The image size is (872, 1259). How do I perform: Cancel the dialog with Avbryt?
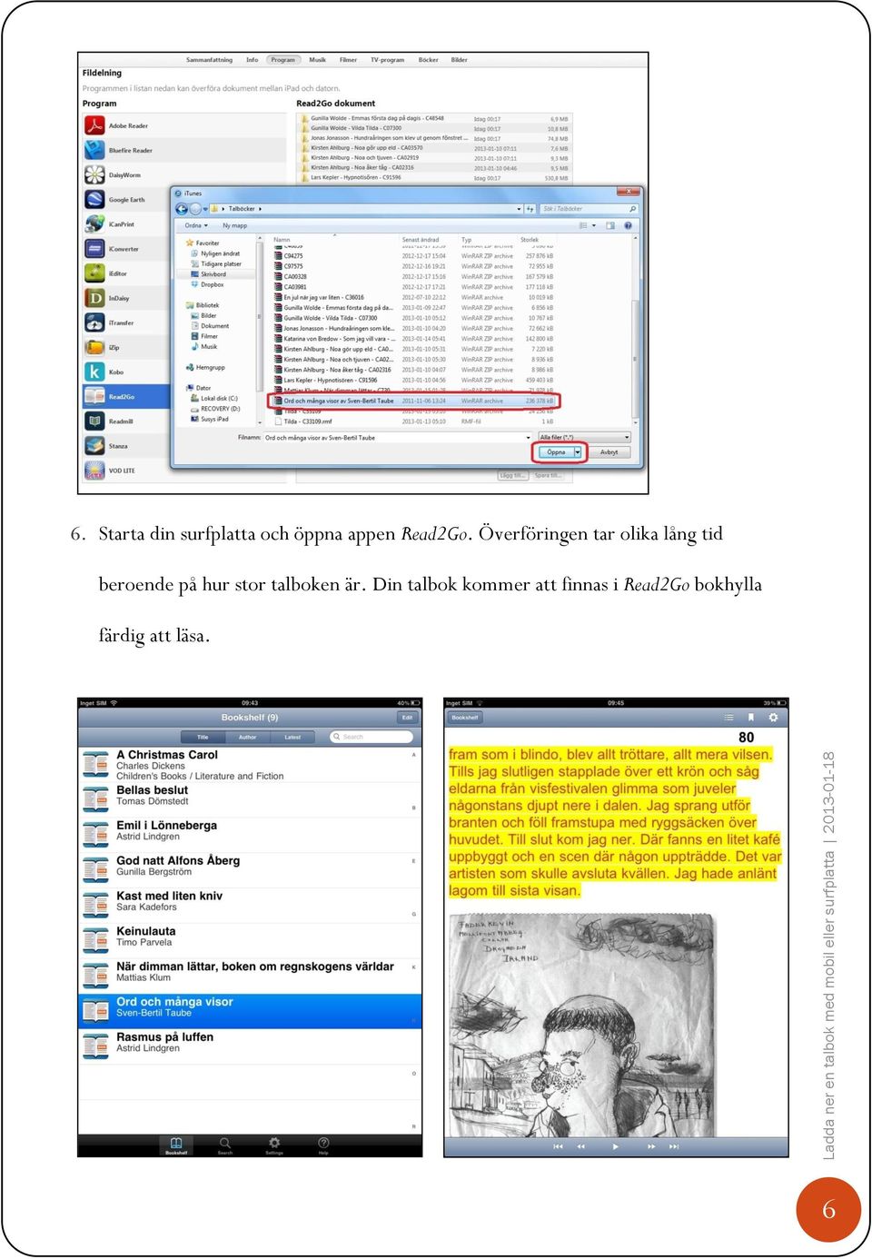click(x=609, y=452)
